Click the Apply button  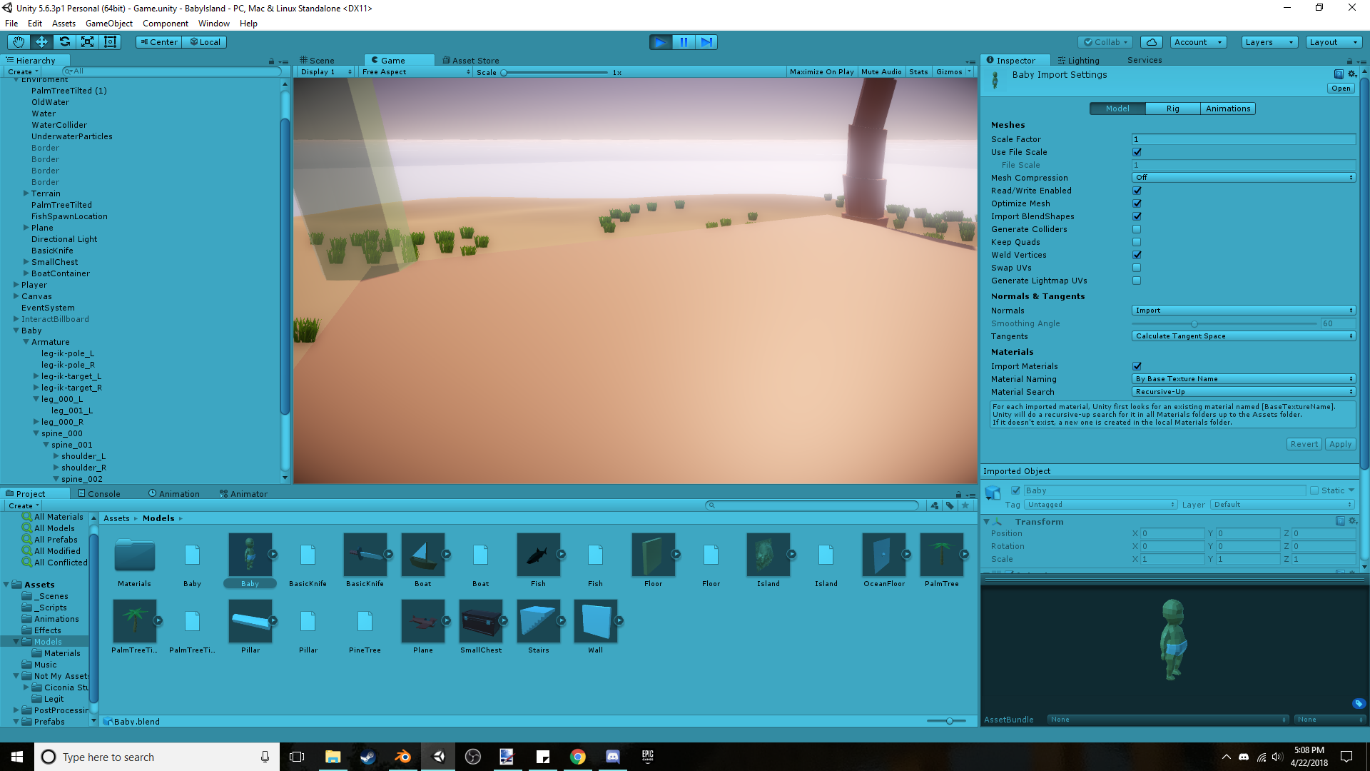pyautogui.click(x=1340, y=444)
